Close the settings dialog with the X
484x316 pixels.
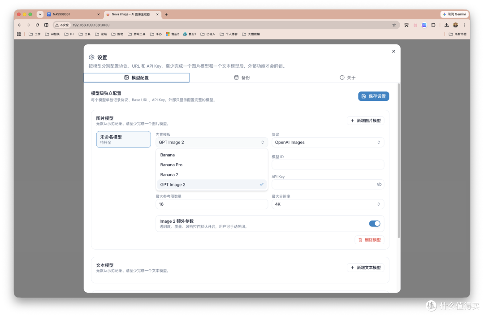click(x=393, y=51)
